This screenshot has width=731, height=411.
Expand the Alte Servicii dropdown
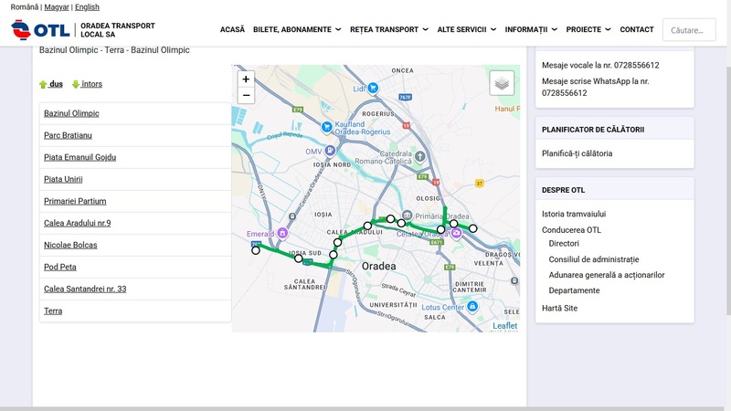[466, 29]
